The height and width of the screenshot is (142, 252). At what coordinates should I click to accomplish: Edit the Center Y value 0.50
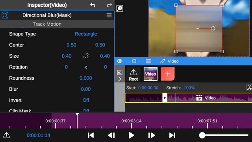tap(100, 45)
